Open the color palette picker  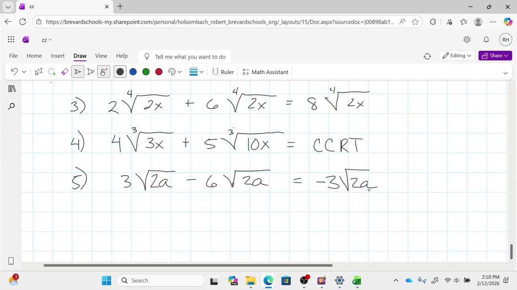point(172,72)
